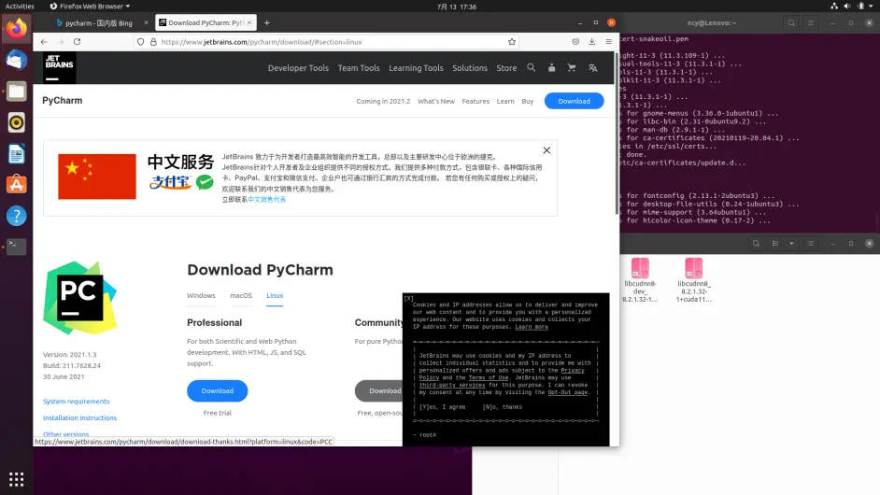Open the Learning Tools menu
This screenshot has width=880, height=495.
416,68
